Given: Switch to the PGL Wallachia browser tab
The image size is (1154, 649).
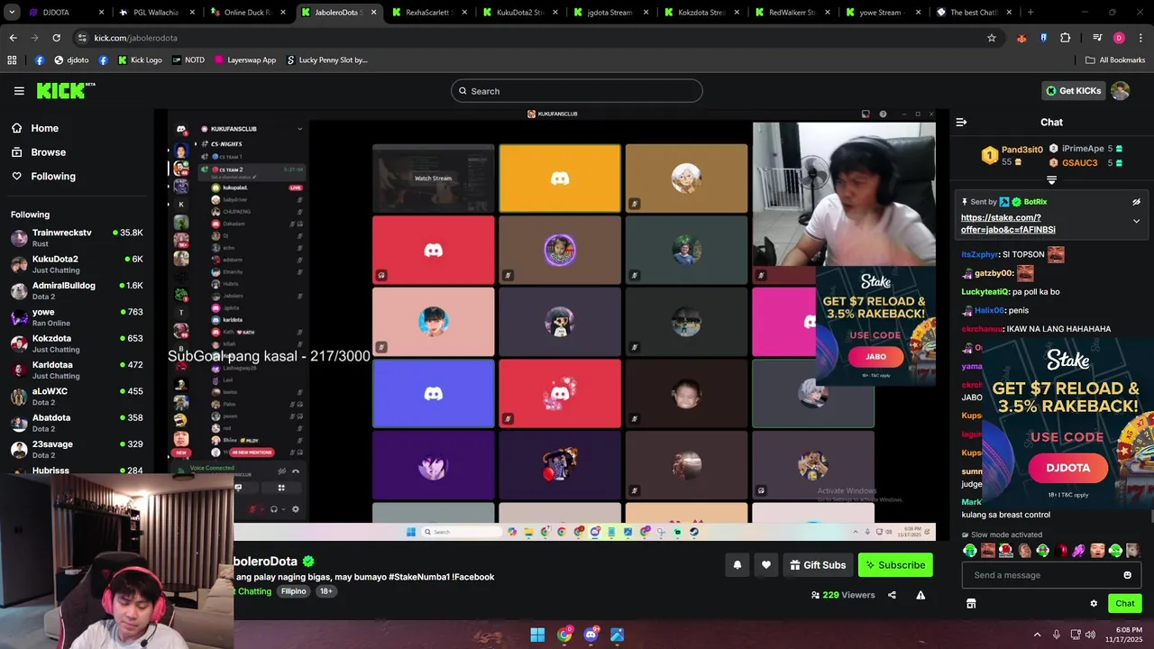Looking at the screenshot, I should 155,13.
